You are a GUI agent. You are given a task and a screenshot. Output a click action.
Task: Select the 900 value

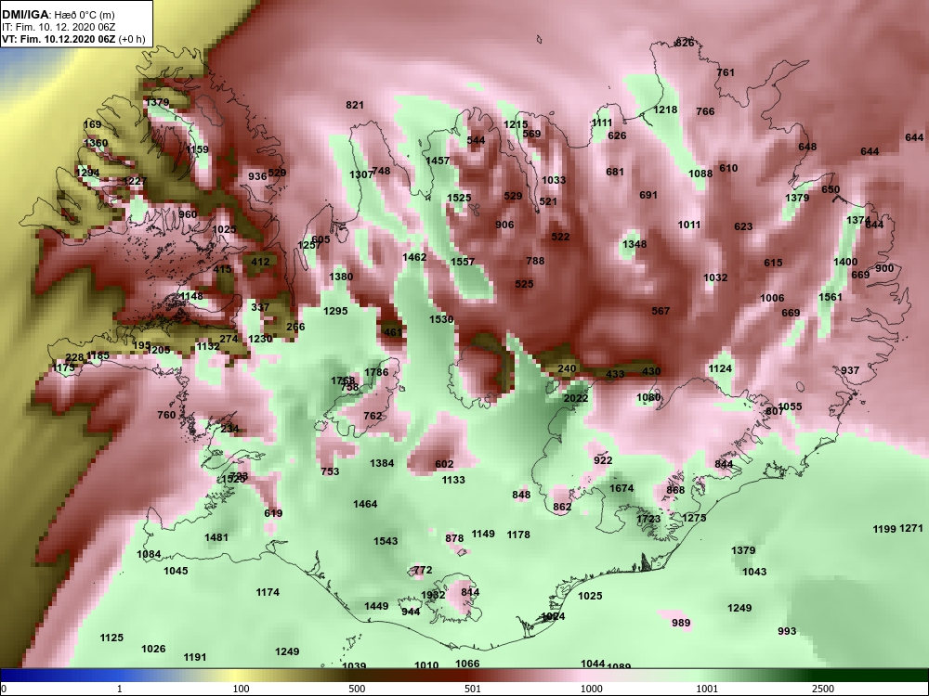click(884, 269)
